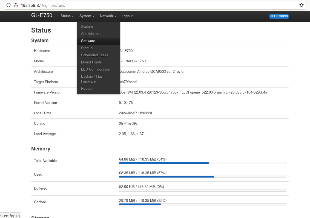Open Administration in System menu

point(92,34)
